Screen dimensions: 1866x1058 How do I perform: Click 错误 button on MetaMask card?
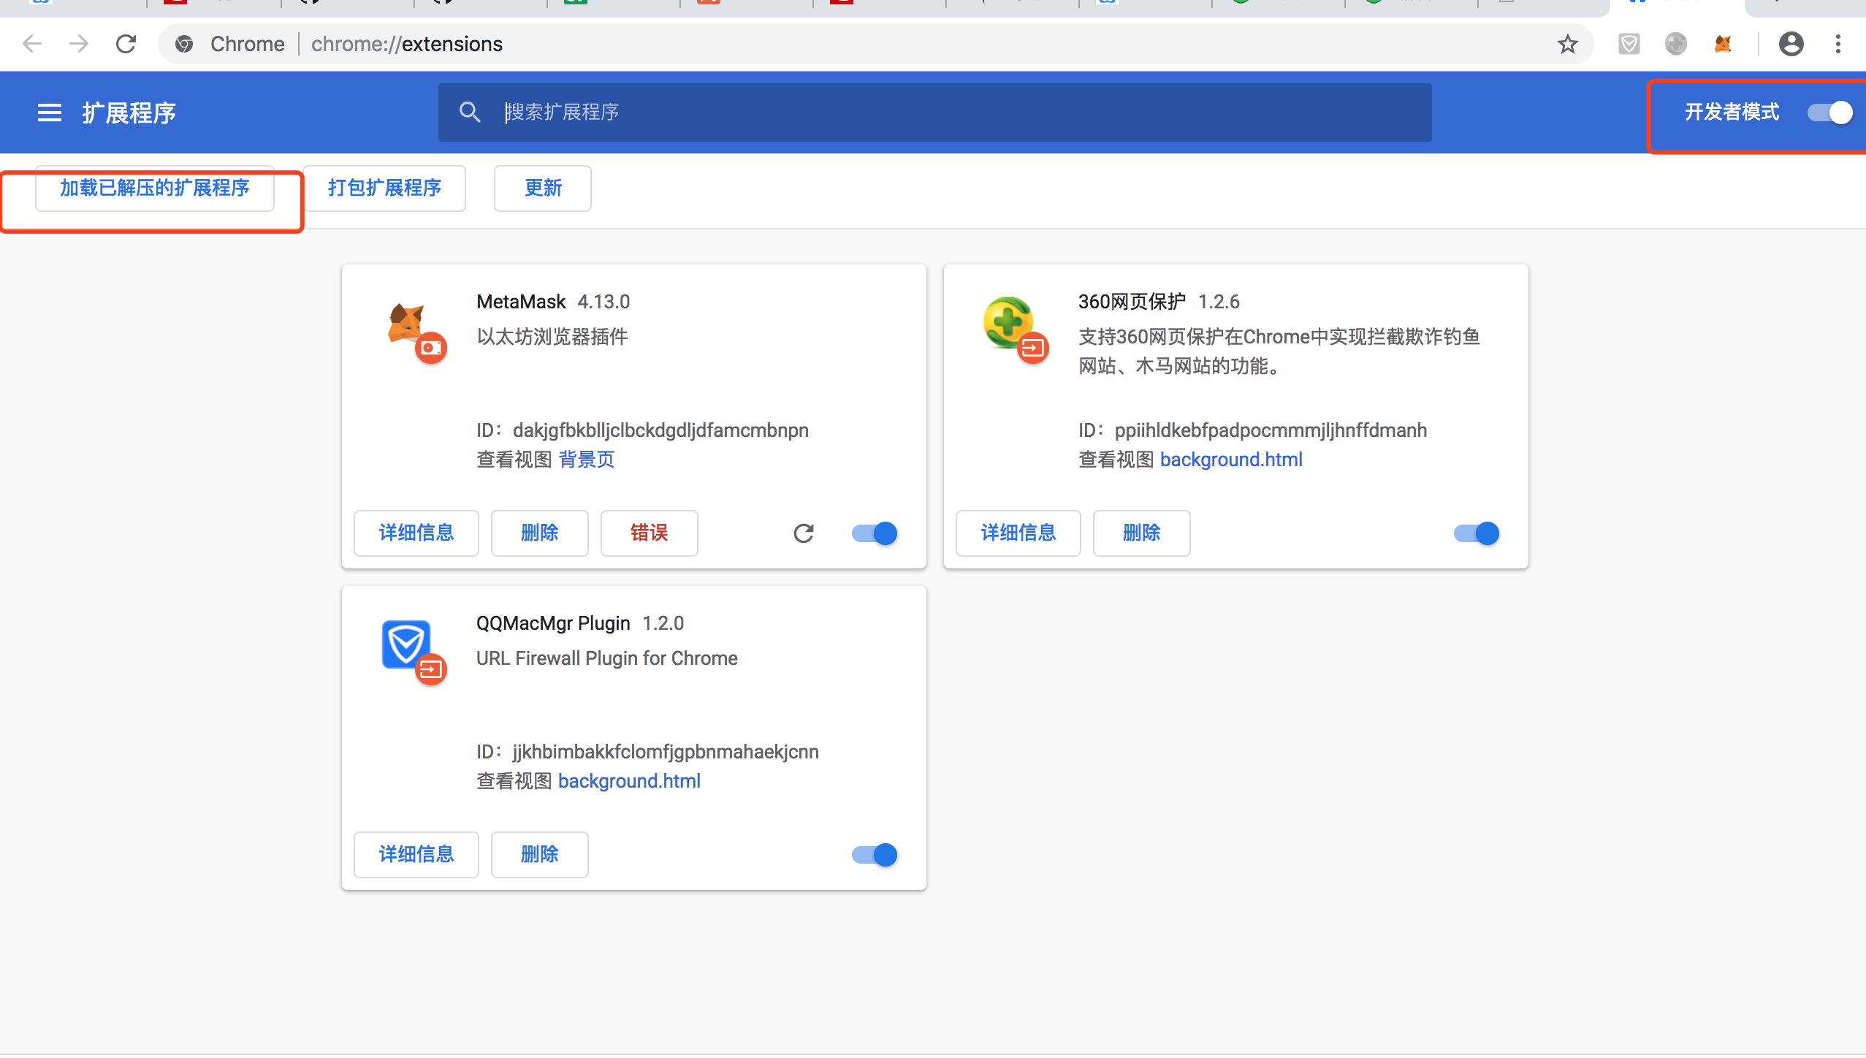648,533
